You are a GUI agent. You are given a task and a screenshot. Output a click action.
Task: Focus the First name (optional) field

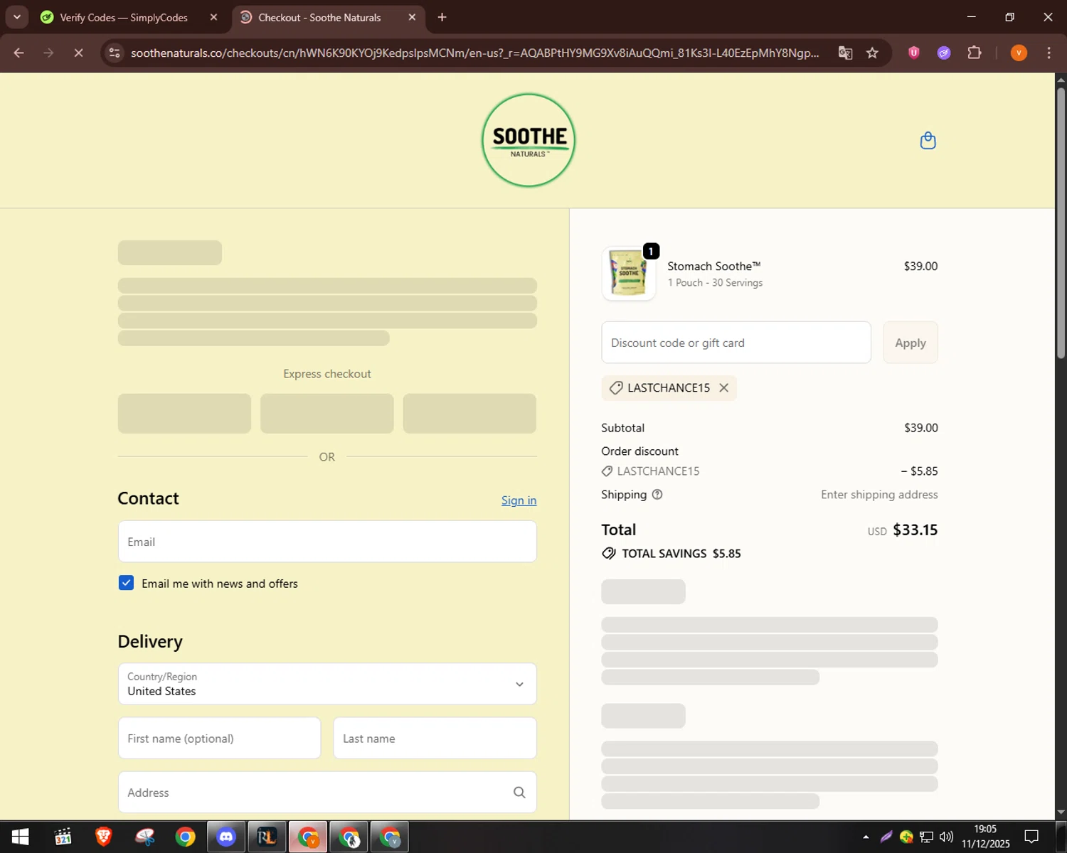coord(219,738)
